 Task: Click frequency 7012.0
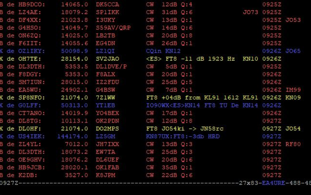[76, 144]
